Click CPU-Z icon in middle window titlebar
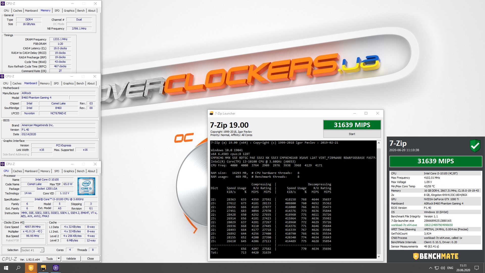Screen dimensions: 485x273 (x=2, y=76)
